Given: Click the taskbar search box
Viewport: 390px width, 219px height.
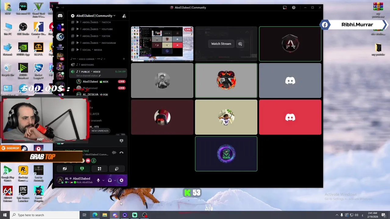Looking at the screenshot, I should 44,215.
